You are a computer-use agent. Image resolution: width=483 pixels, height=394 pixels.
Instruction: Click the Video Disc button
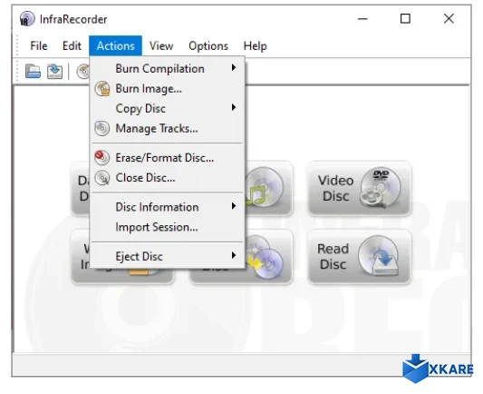359,188
